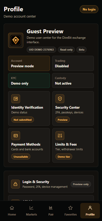Click the Payment Methods card icon
102x221 pixels.
coord(16,136)
